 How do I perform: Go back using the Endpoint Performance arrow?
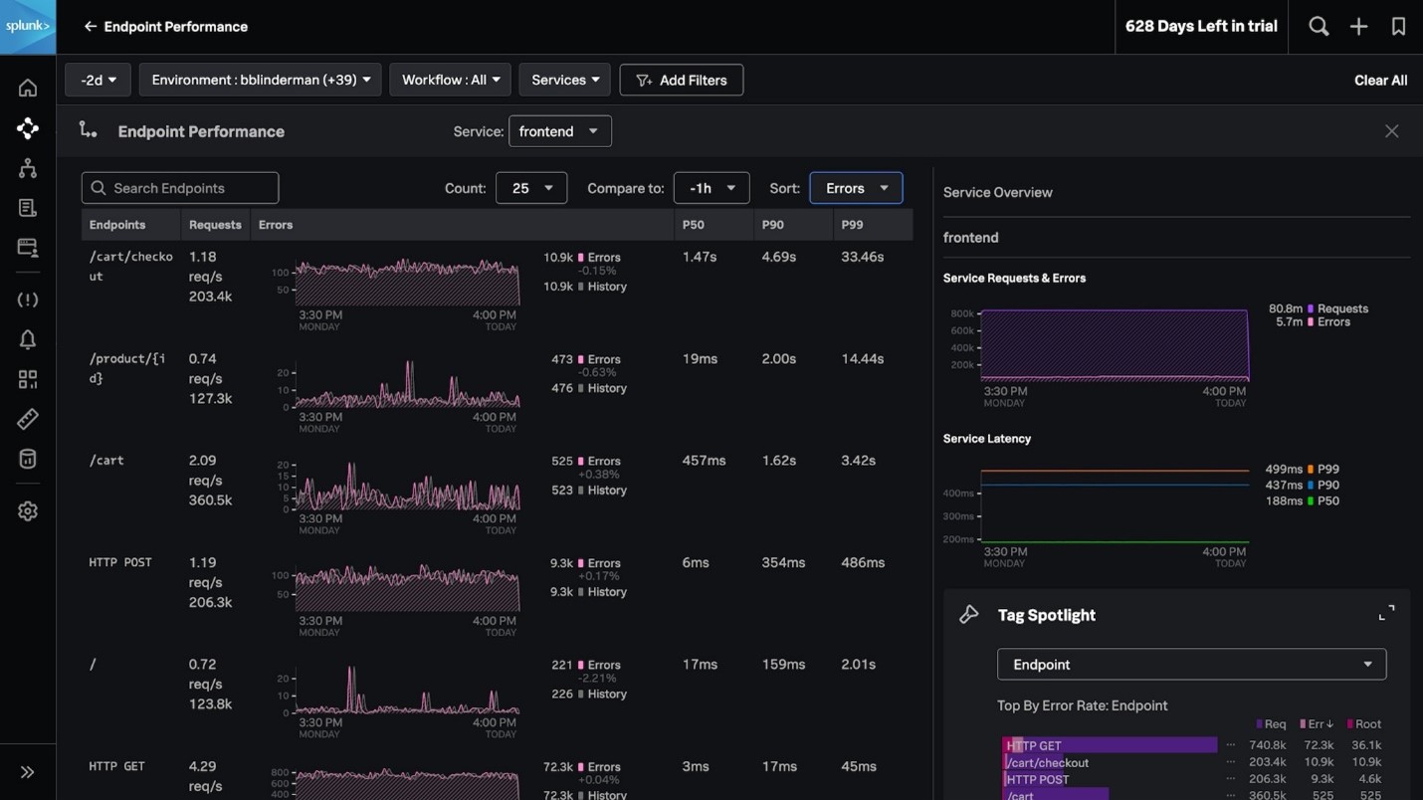90,27
